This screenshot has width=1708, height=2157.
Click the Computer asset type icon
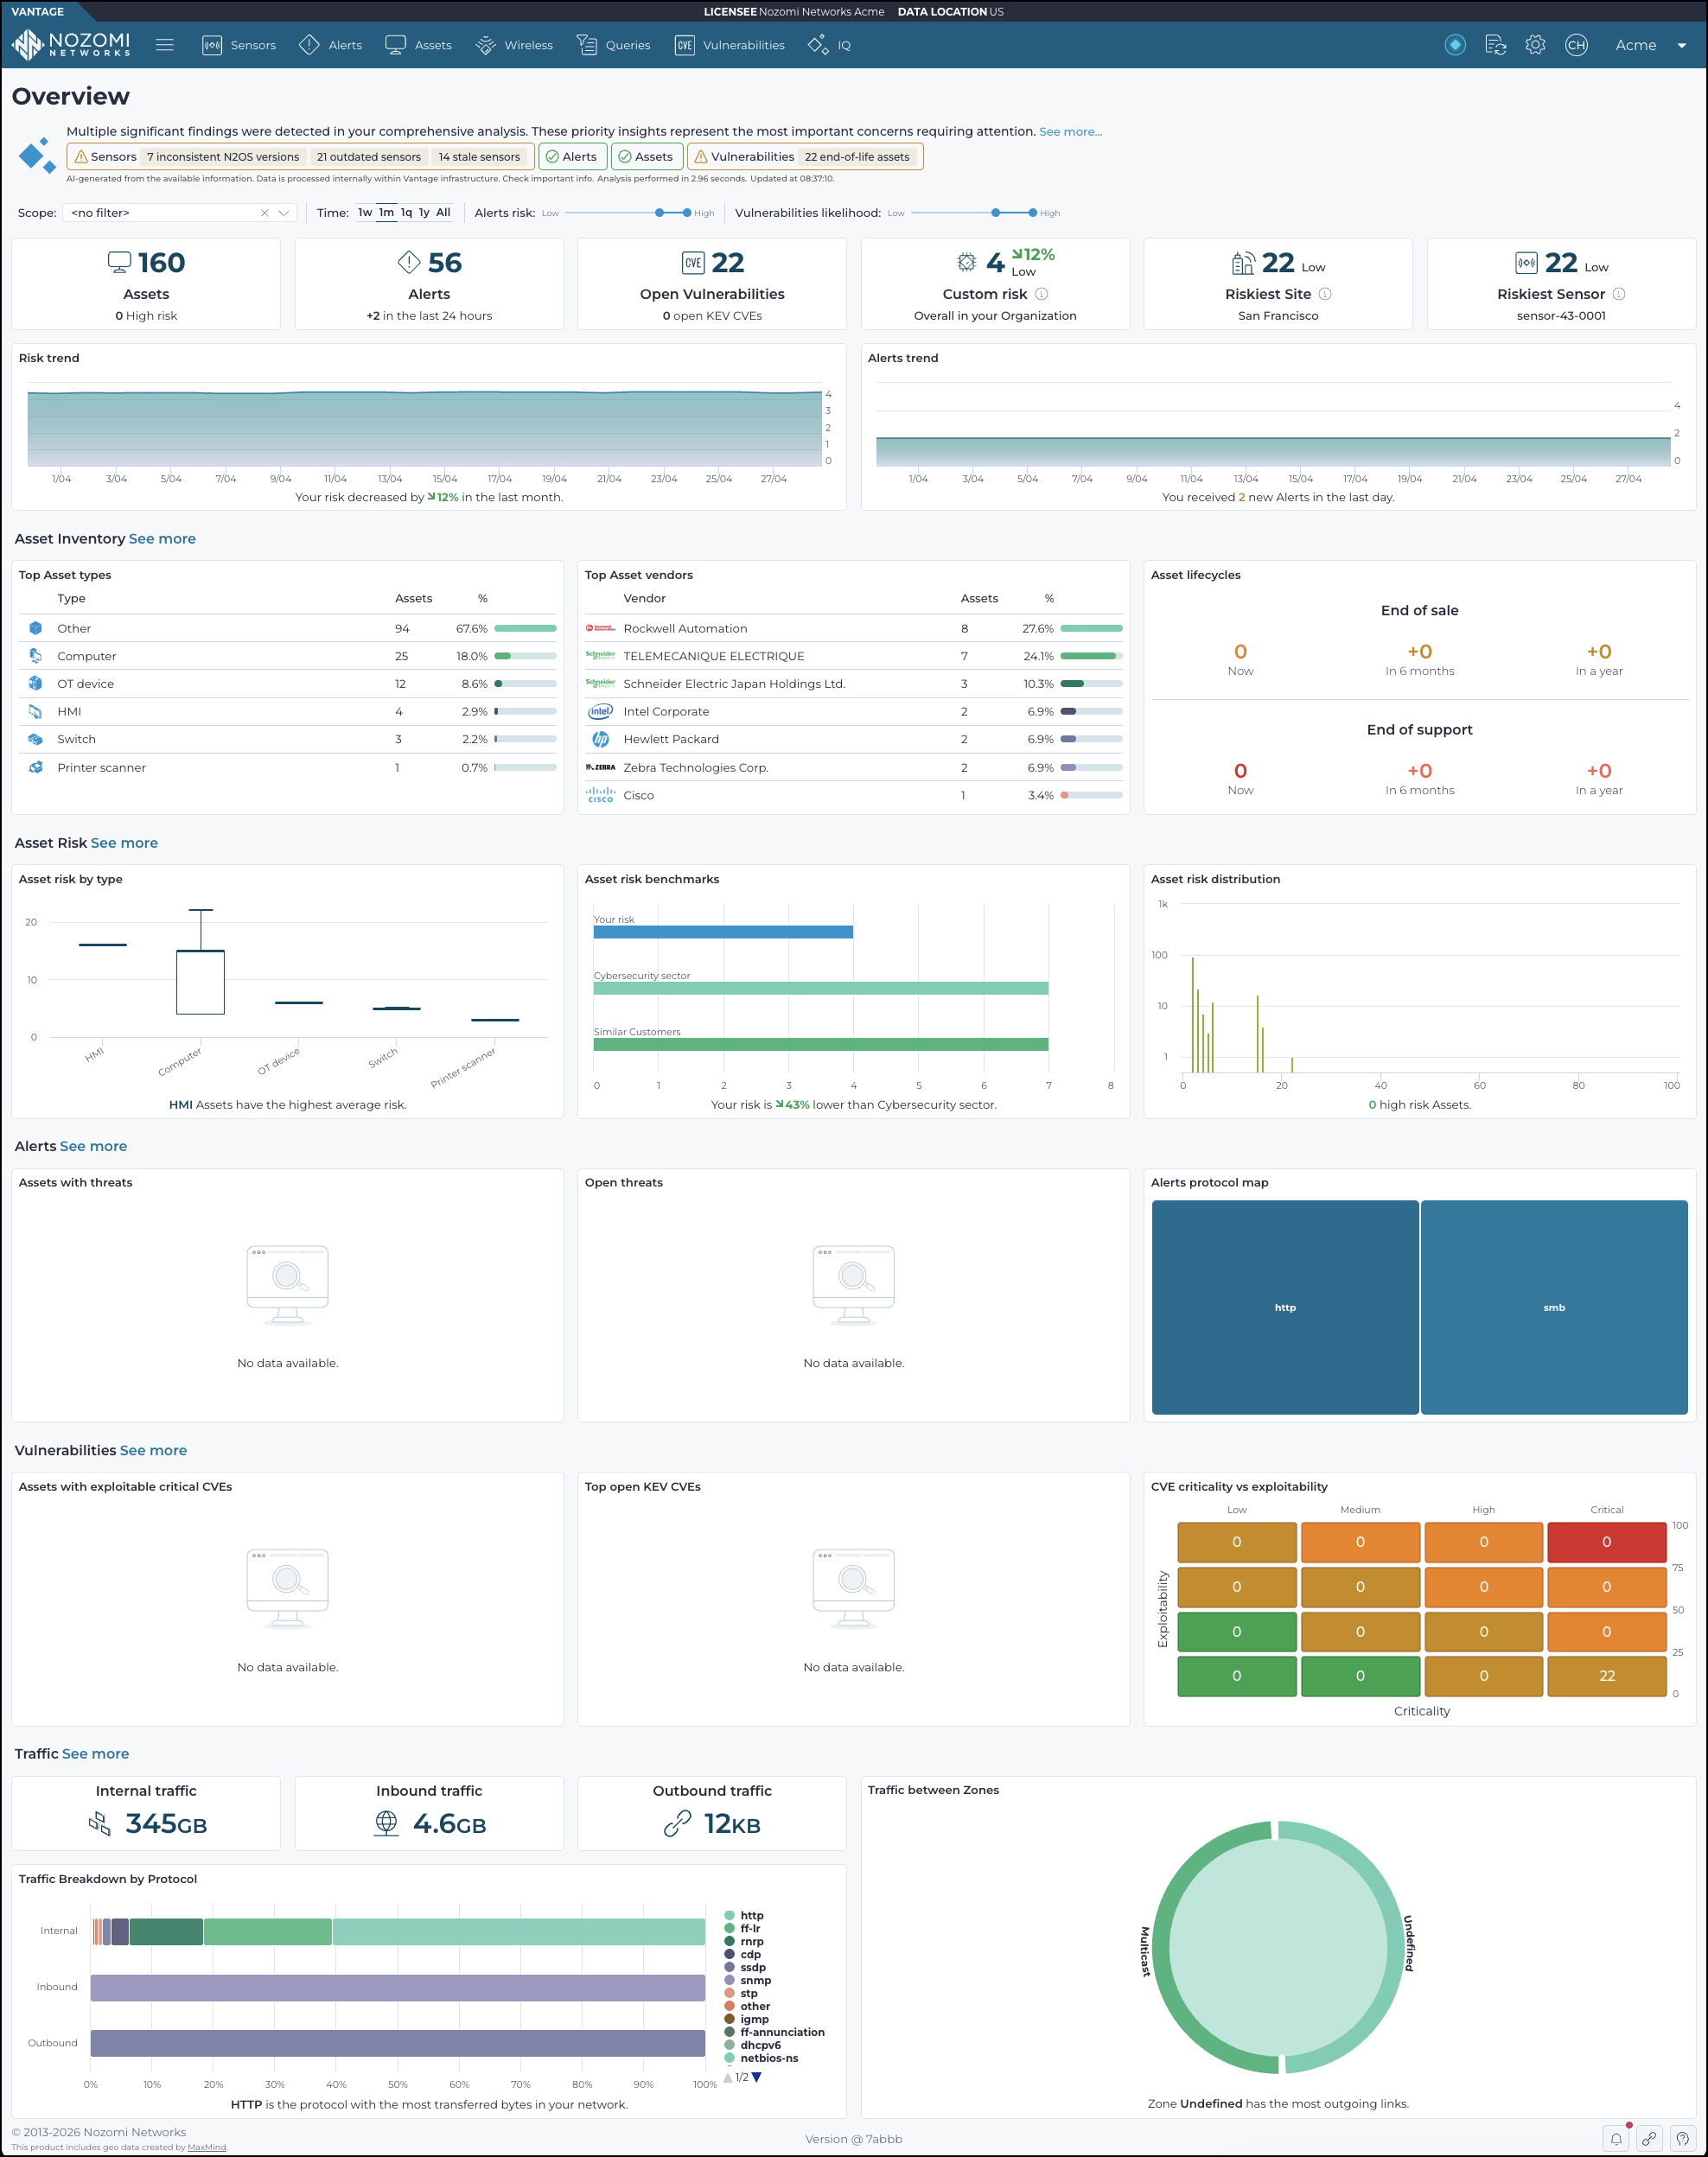[35, 656]
